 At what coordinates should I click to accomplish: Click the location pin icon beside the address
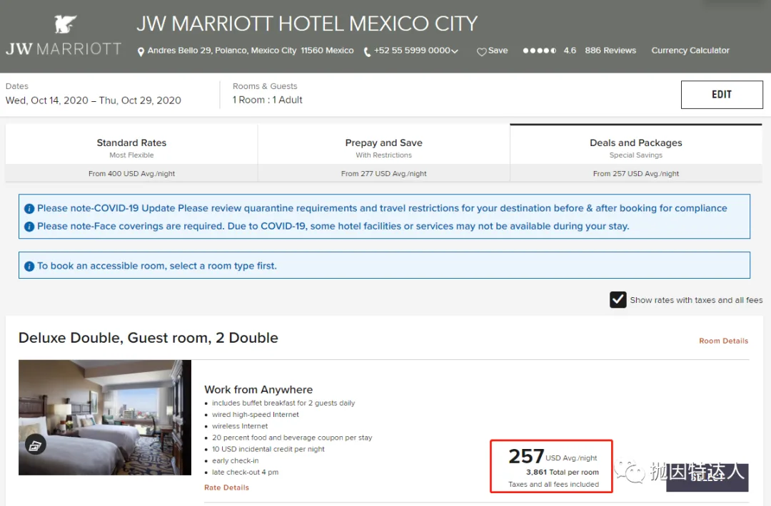pyautogui.click(x=141, y=51)
